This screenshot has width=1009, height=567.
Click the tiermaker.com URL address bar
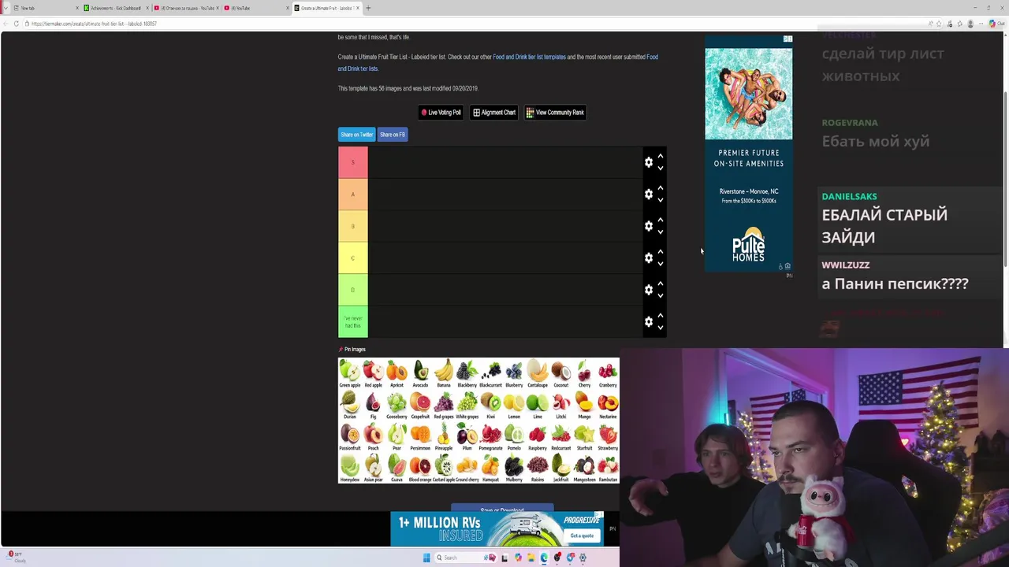coord(473,24)
